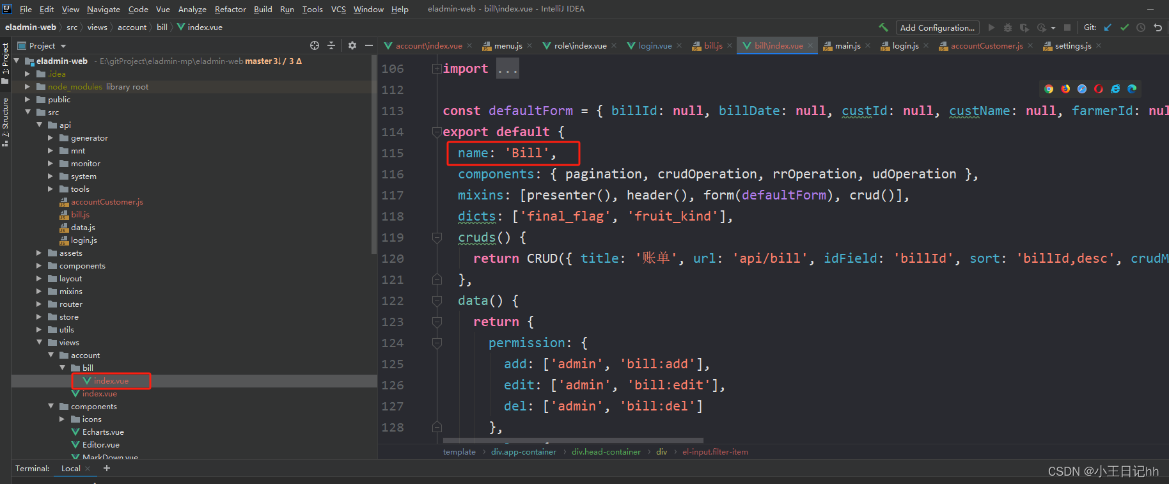Viewport: 1169px width, 484px height.
Task: Open the page in Internet Explorer icon
Action: click(1115, 89)
